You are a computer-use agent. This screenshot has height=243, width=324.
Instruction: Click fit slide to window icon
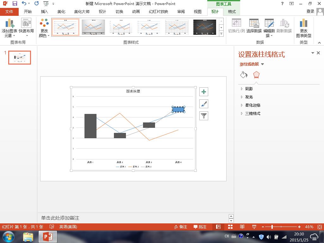320,227
